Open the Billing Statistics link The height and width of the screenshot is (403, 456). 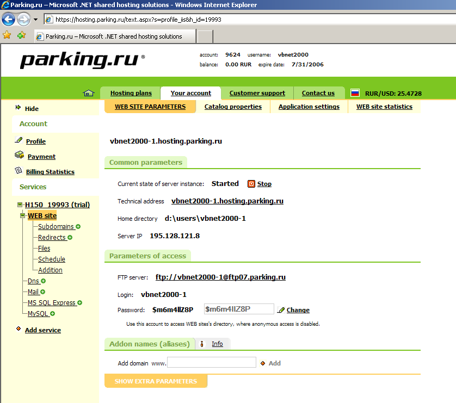50,172
